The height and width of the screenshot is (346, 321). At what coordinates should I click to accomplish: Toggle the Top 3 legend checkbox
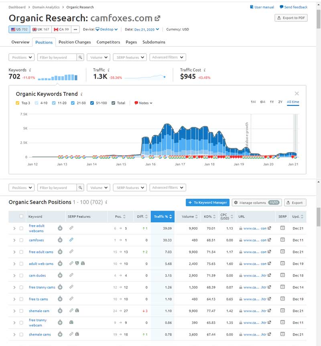[18, 103]
